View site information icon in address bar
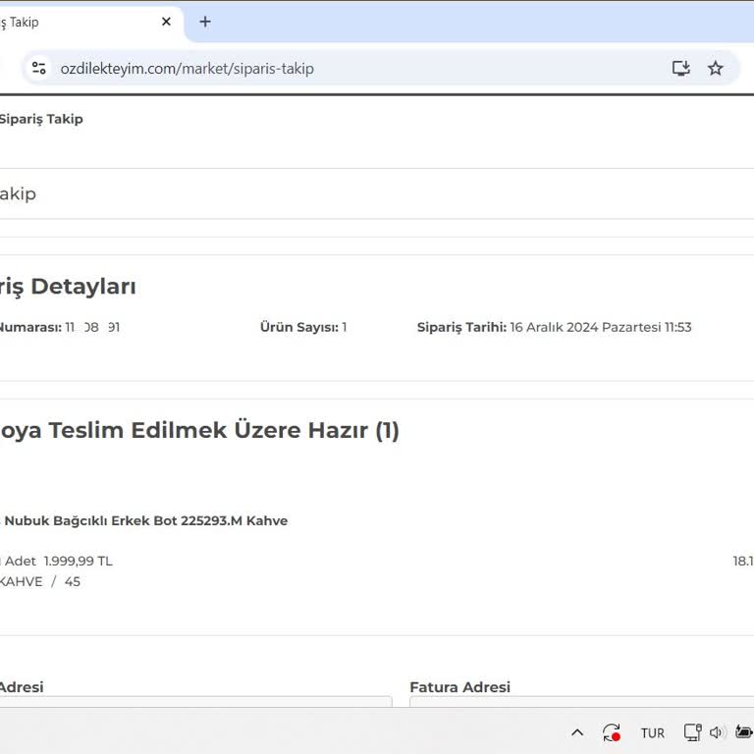 [38, 68]
